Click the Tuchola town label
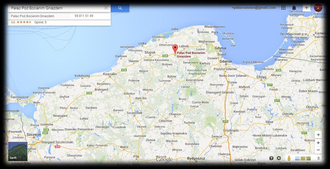Image resolution: width=330 pixels, height=169 pixels. pyautogui.click(x=189, y=122)
